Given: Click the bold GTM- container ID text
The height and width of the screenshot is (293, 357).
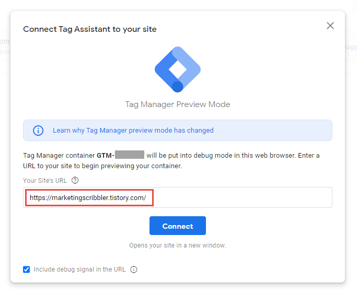Looking at the screenshot, I should tap(120, 155).
